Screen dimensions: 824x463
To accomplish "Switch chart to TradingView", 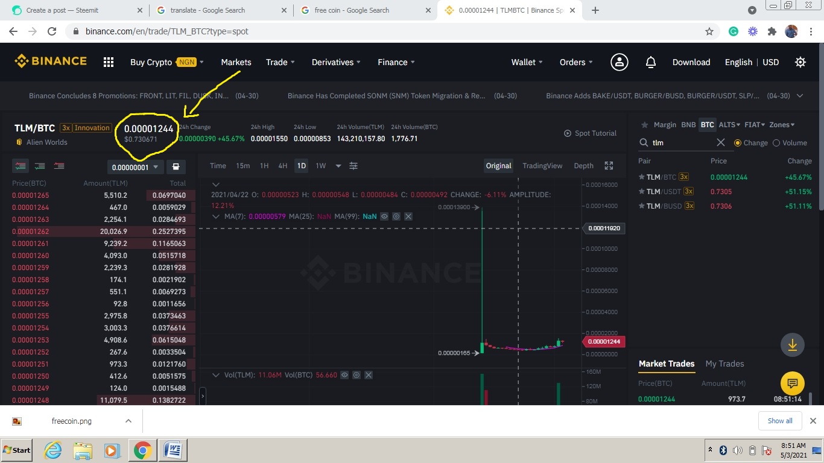I will click(x=542, y=166).
